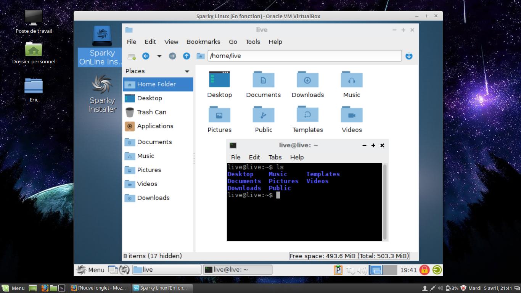Screen dimensions: 521x293
Task: Open the history dropdown arrow in toolbar
Action: (x=159, y=56)
